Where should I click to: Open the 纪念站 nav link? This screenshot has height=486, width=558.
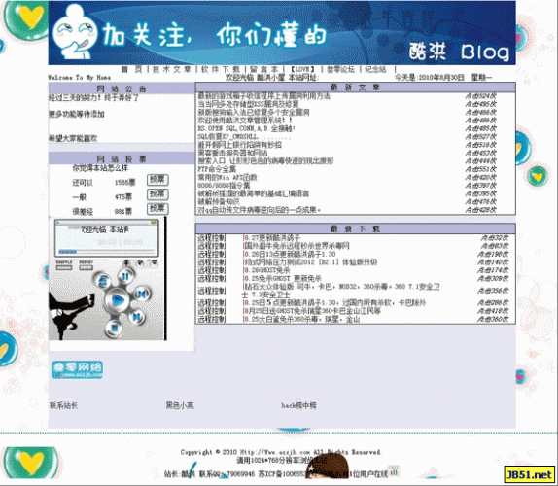375,69
